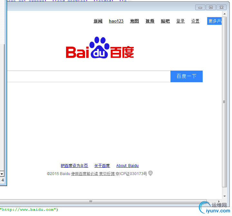Viewport: 232px width, 216px height.
Task: Open the 意见反馈 feedback link
Action: (107, 174)
